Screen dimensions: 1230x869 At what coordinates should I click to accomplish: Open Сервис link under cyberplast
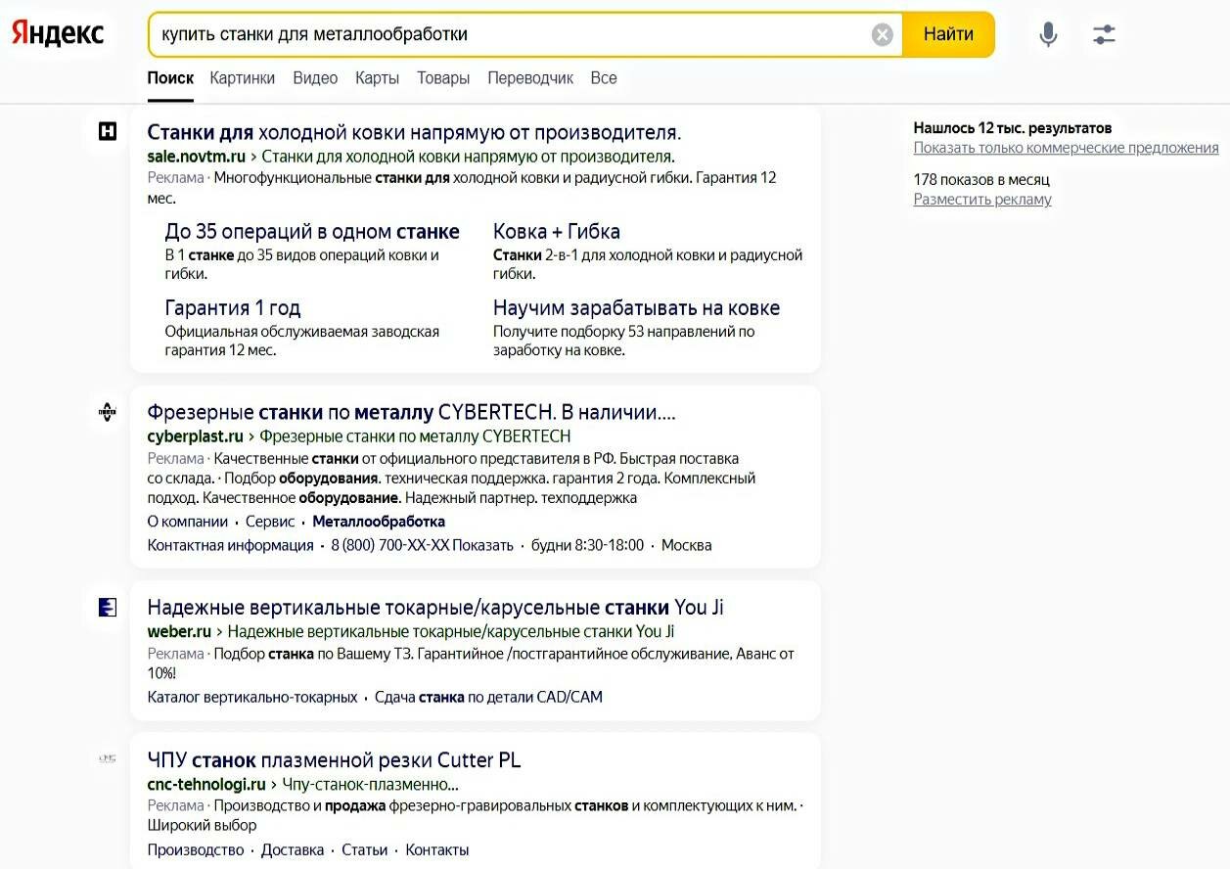coord(270,522)
